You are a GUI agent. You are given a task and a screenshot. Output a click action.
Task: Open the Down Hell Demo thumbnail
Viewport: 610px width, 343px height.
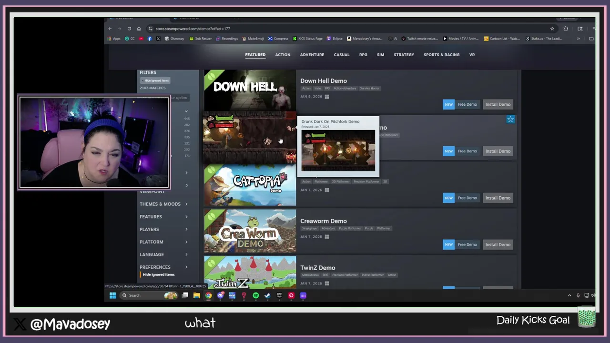click(250, 91)
